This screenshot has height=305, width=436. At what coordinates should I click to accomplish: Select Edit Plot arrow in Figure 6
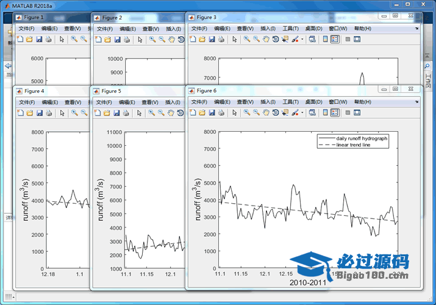pyautogui.click(x=235, y=113)
